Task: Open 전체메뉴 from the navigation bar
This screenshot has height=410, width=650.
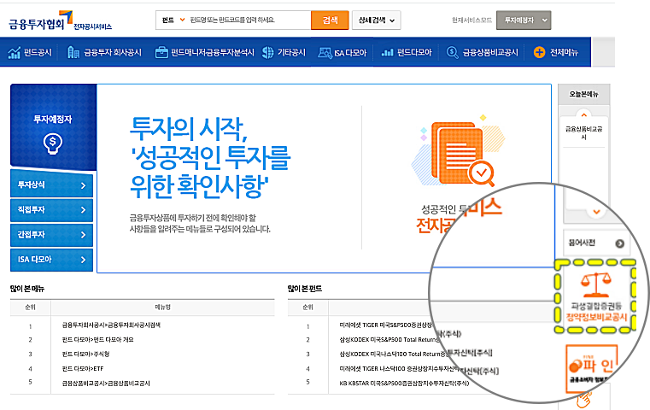Action: pyautogui.click(x=564, y=52)
